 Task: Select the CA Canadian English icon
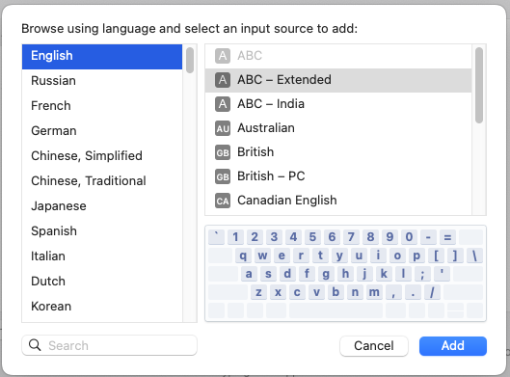(x=223, y=201)
